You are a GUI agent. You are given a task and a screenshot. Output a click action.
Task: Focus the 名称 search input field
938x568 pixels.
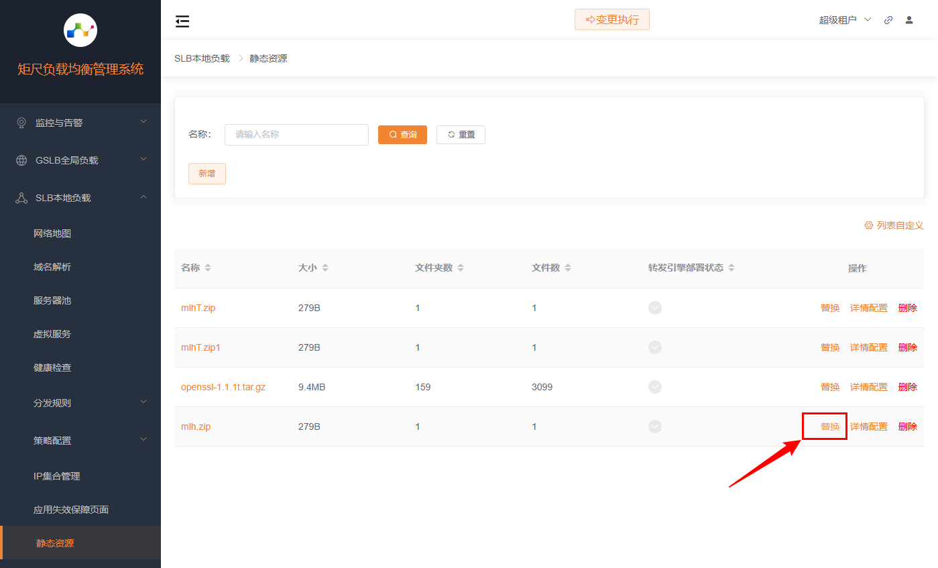(296, 135)
